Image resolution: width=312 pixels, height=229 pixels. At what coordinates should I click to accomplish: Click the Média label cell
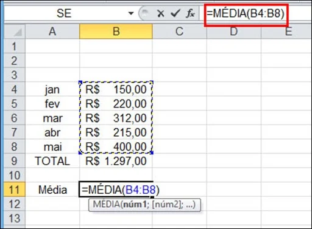tap(52, 190)
